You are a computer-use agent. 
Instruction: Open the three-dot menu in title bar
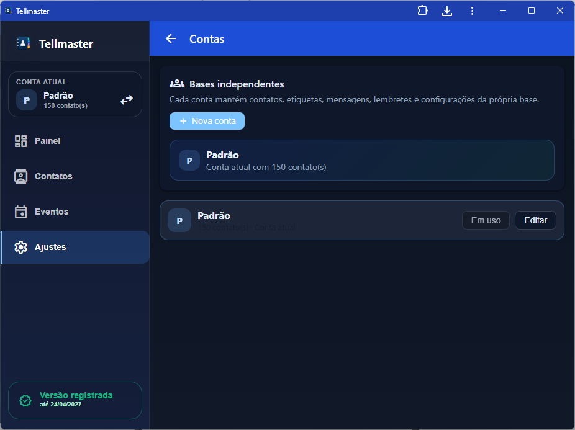click(x=472, y=11)
